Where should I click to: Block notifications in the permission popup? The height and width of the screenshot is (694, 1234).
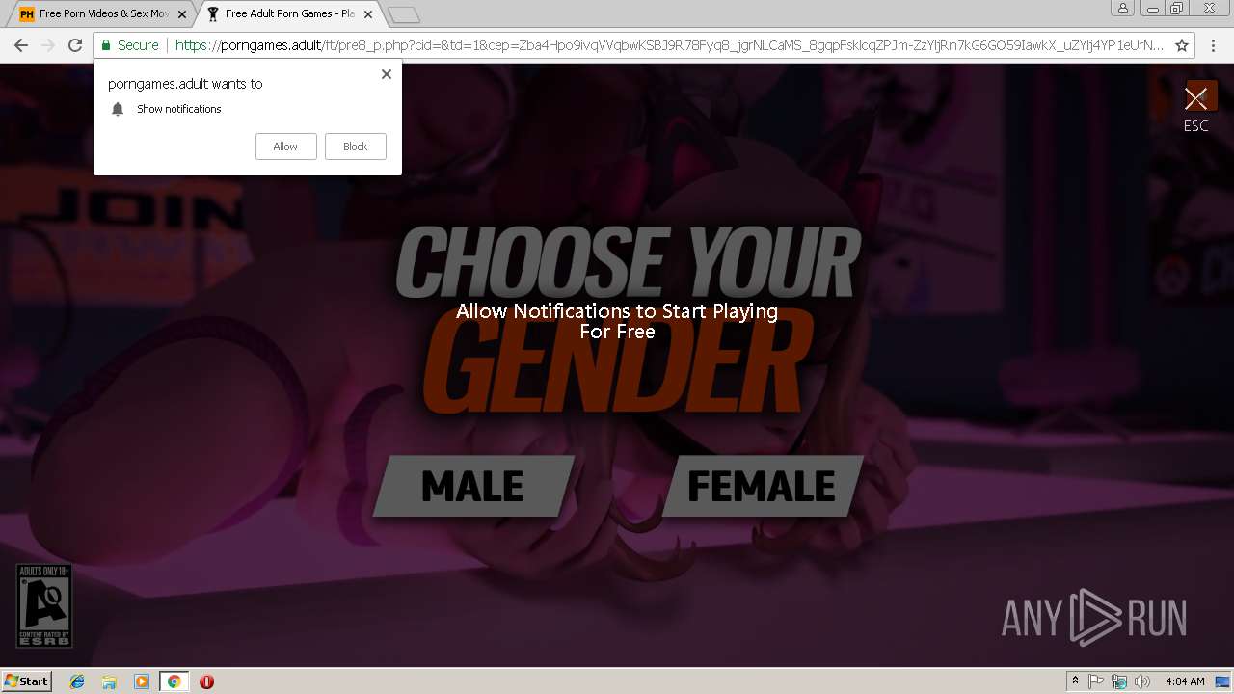tap(356, 147)
